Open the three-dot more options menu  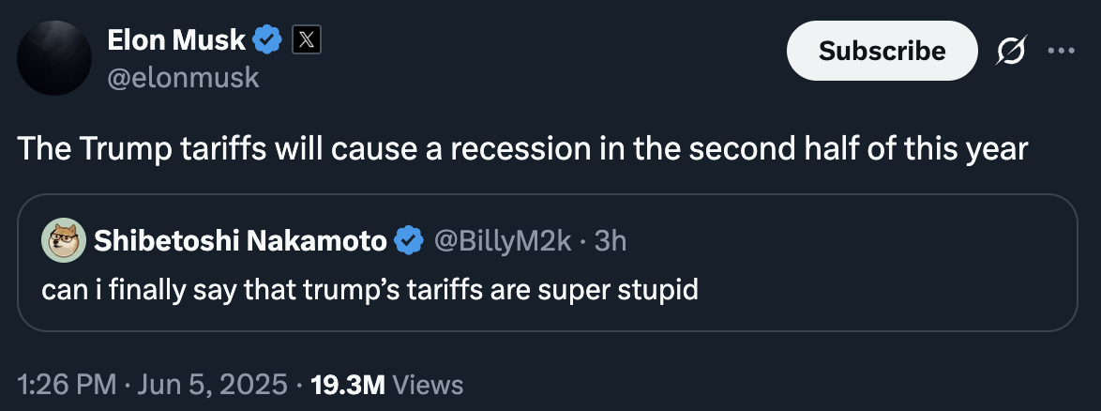click(x=1061, y=50)
